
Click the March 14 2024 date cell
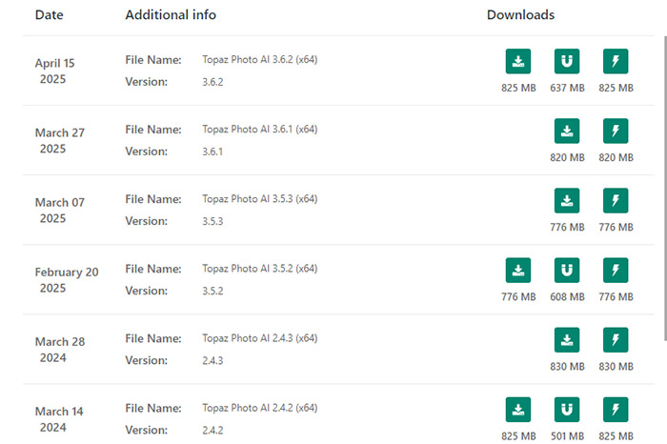59,420
